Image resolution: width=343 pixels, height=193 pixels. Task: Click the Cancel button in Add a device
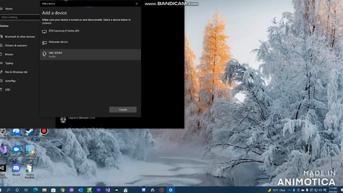coord(123,109)
